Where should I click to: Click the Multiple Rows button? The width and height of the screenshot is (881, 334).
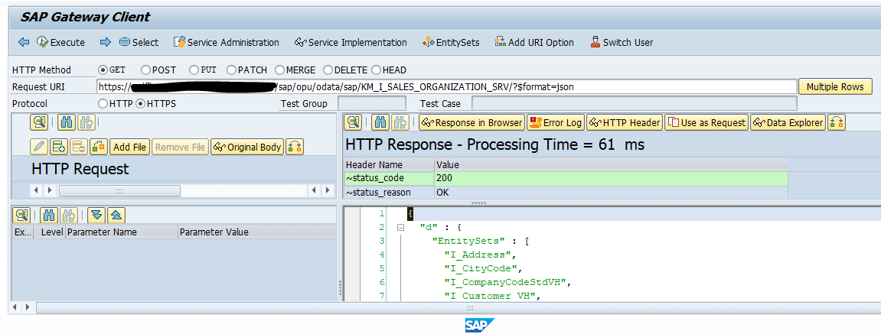pos(835,87)
